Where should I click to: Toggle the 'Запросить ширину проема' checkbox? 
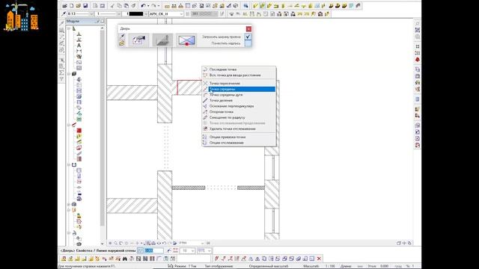point(248,37)
